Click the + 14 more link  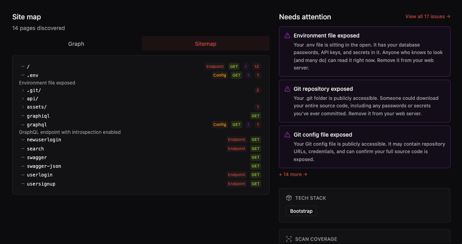click(292, 174)
